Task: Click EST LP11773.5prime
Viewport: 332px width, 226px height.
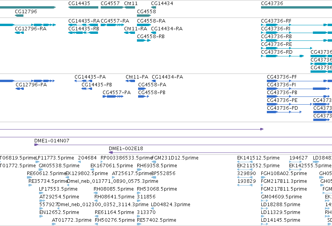Action: click(37, 162)
